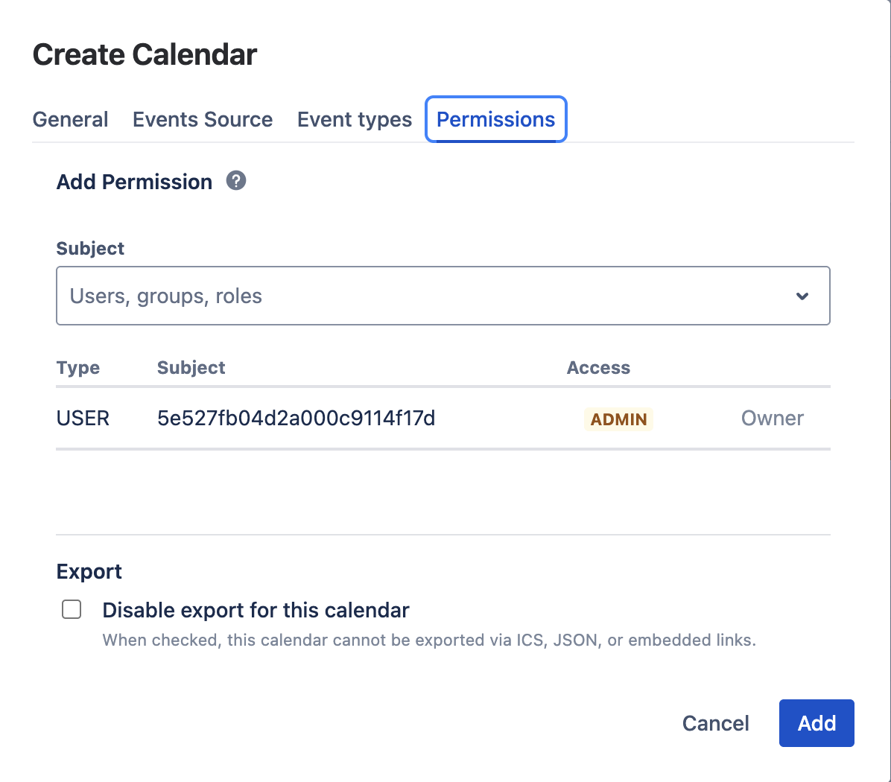
Task: Click the Type column header
Action: pos(77,367)
